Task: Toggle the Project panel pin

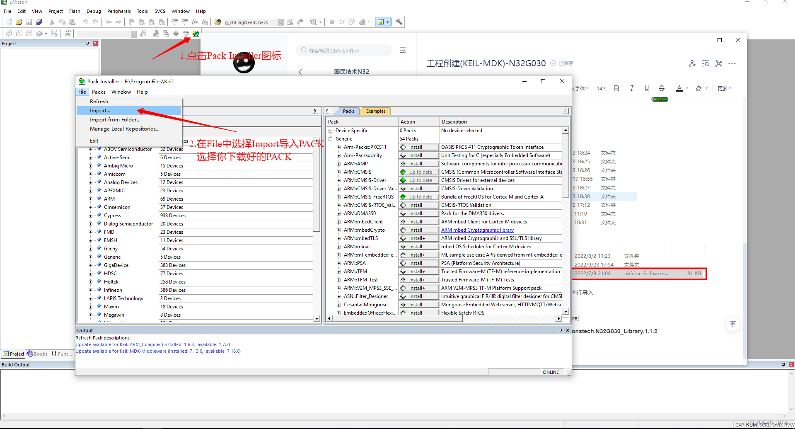Action: (87, 44)
